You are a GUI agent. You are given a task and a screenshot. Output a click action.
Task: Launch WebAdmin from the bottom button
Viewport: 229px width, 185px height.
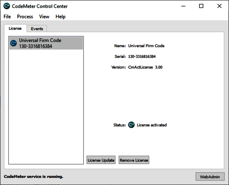coord(210,177)
